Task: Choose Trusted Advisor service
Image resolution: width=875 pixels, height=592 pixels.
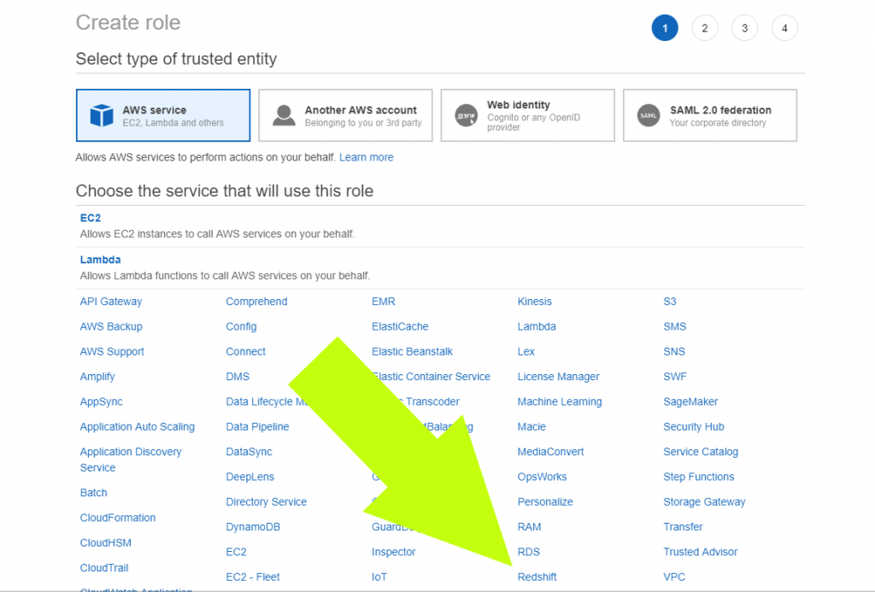Action: click(x=701, y=552)
